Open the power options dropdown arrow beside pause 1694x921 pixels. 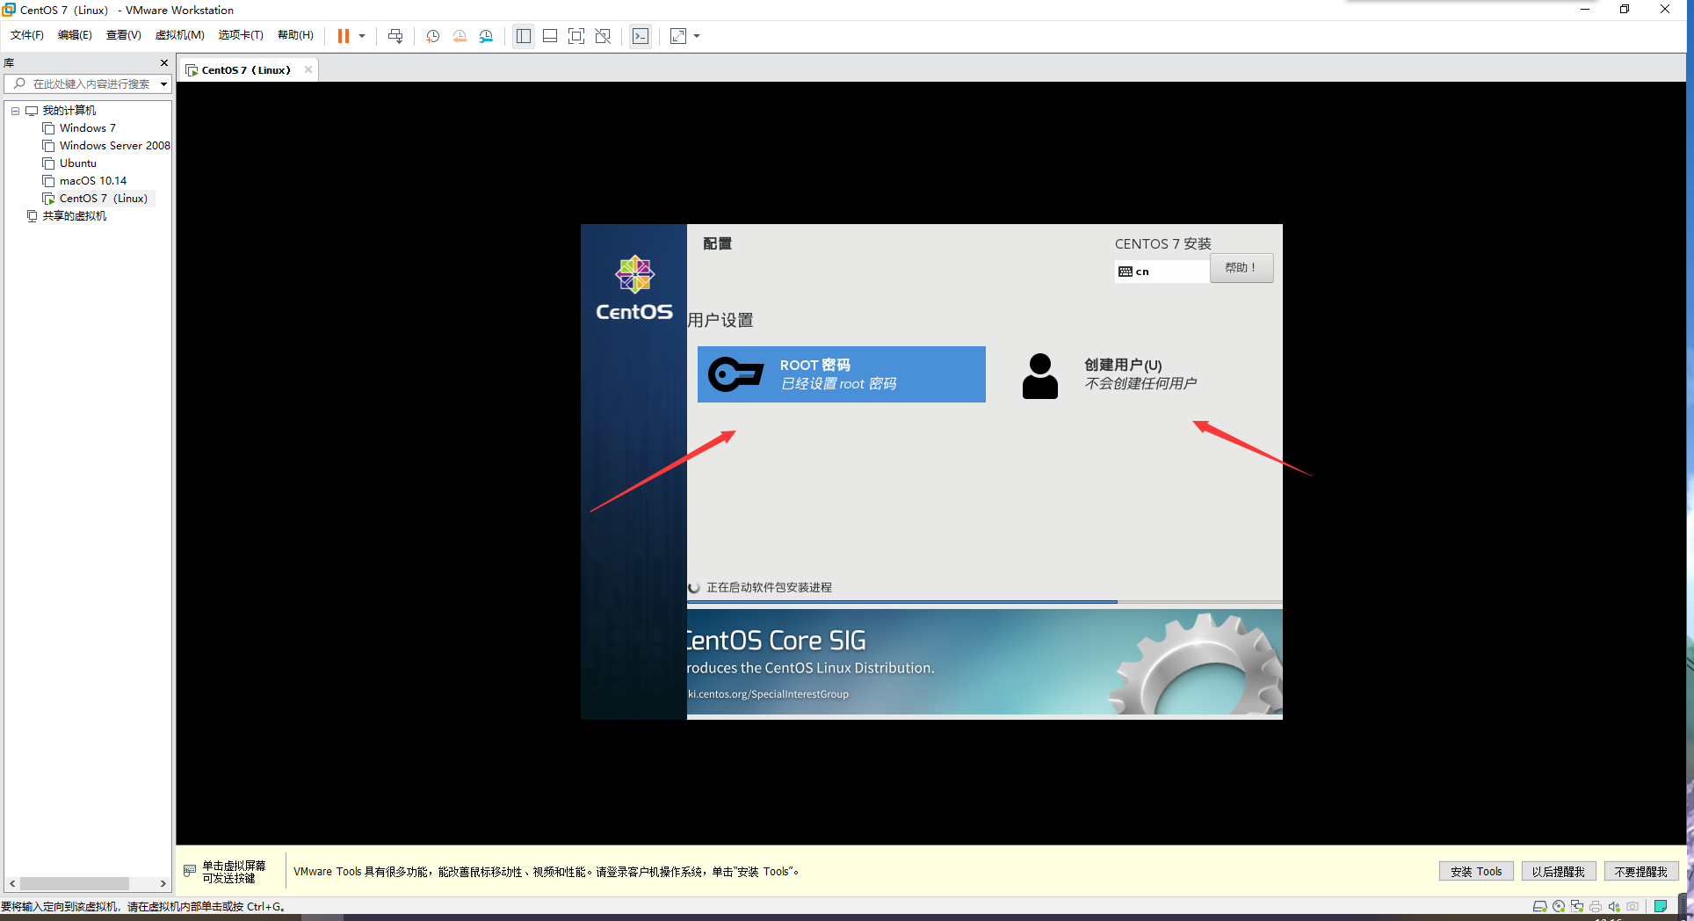click(x=362, y=36)
